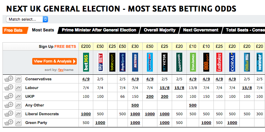Open the Match select dropdown
Image resolution: width=265 pixels, height=132 pixels.
point(27,19)
